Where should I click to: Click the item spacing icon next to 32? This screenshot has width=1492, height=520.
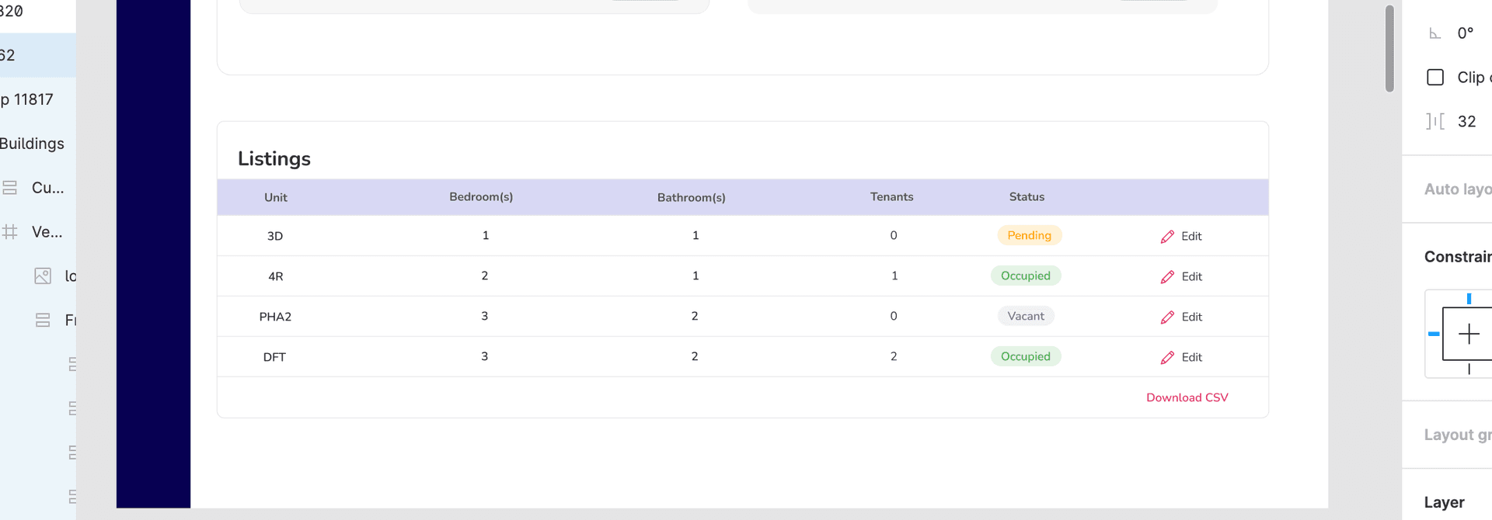tap(1435, 121)
